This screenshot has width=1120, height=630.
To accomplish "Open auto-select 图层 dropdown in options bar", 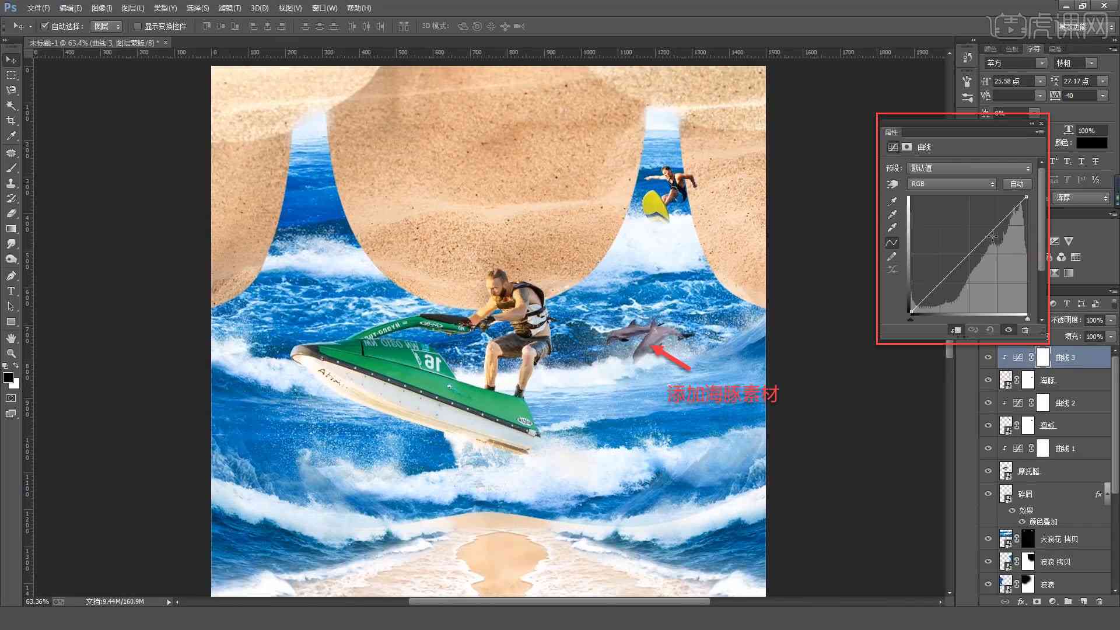I will [x=106, y=26].
